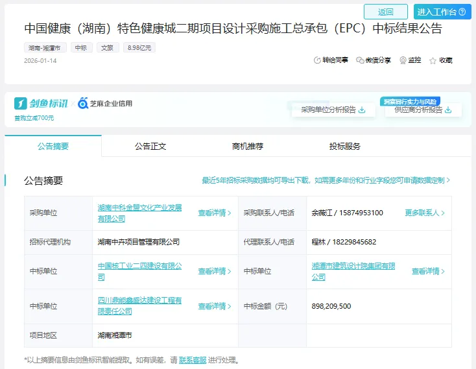Click the 剑鱼标讯 logo
The height and width of the screenshot is (369, 476).
tap(41, 104)
